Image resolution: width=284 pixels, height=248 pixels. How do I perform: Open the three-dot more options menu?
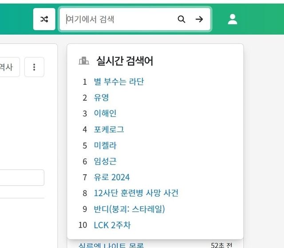pyautogui.click(x=34, y=67)
